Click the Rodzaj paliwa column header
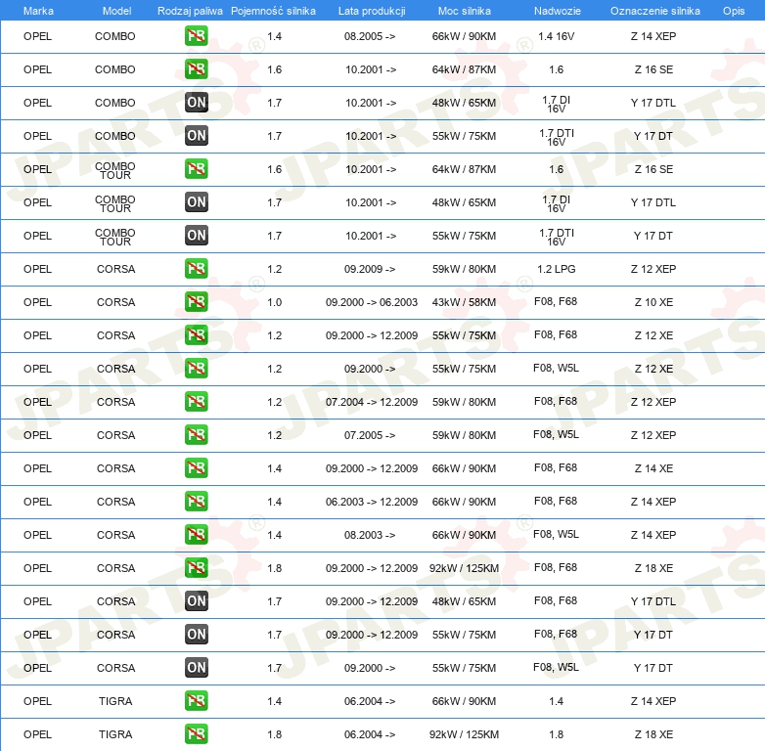Image resolution: width=765 pixels, height=751 pixels. (x=190, y=11)
